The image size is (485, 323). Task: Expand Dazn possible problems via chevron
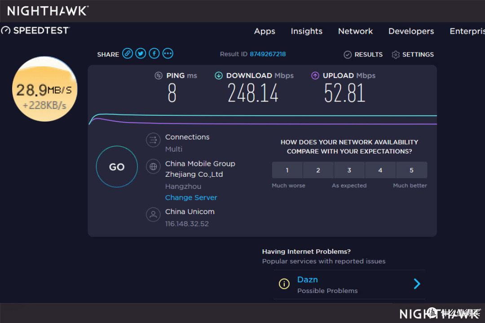click(x=417, y=284)
